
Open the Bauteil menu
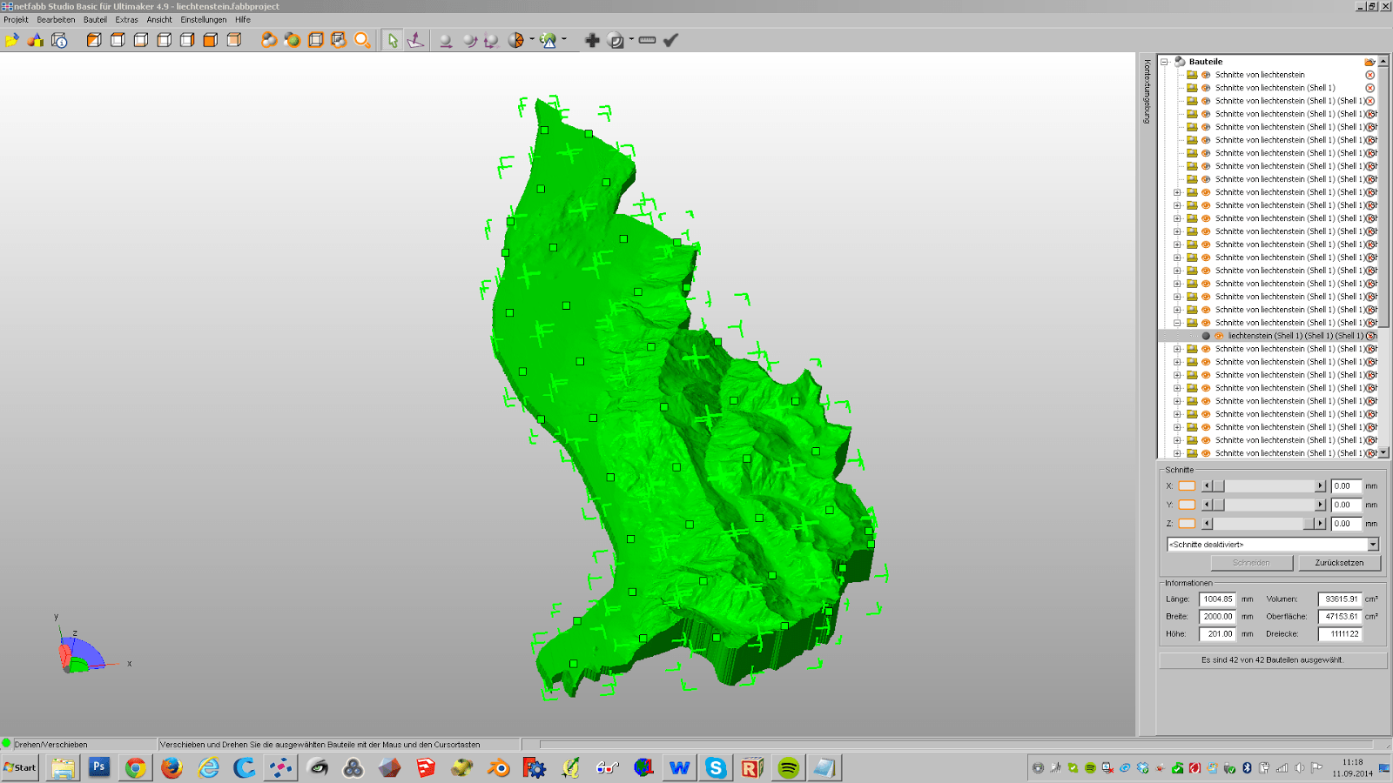pyautogui.click(x=95, y=19)
